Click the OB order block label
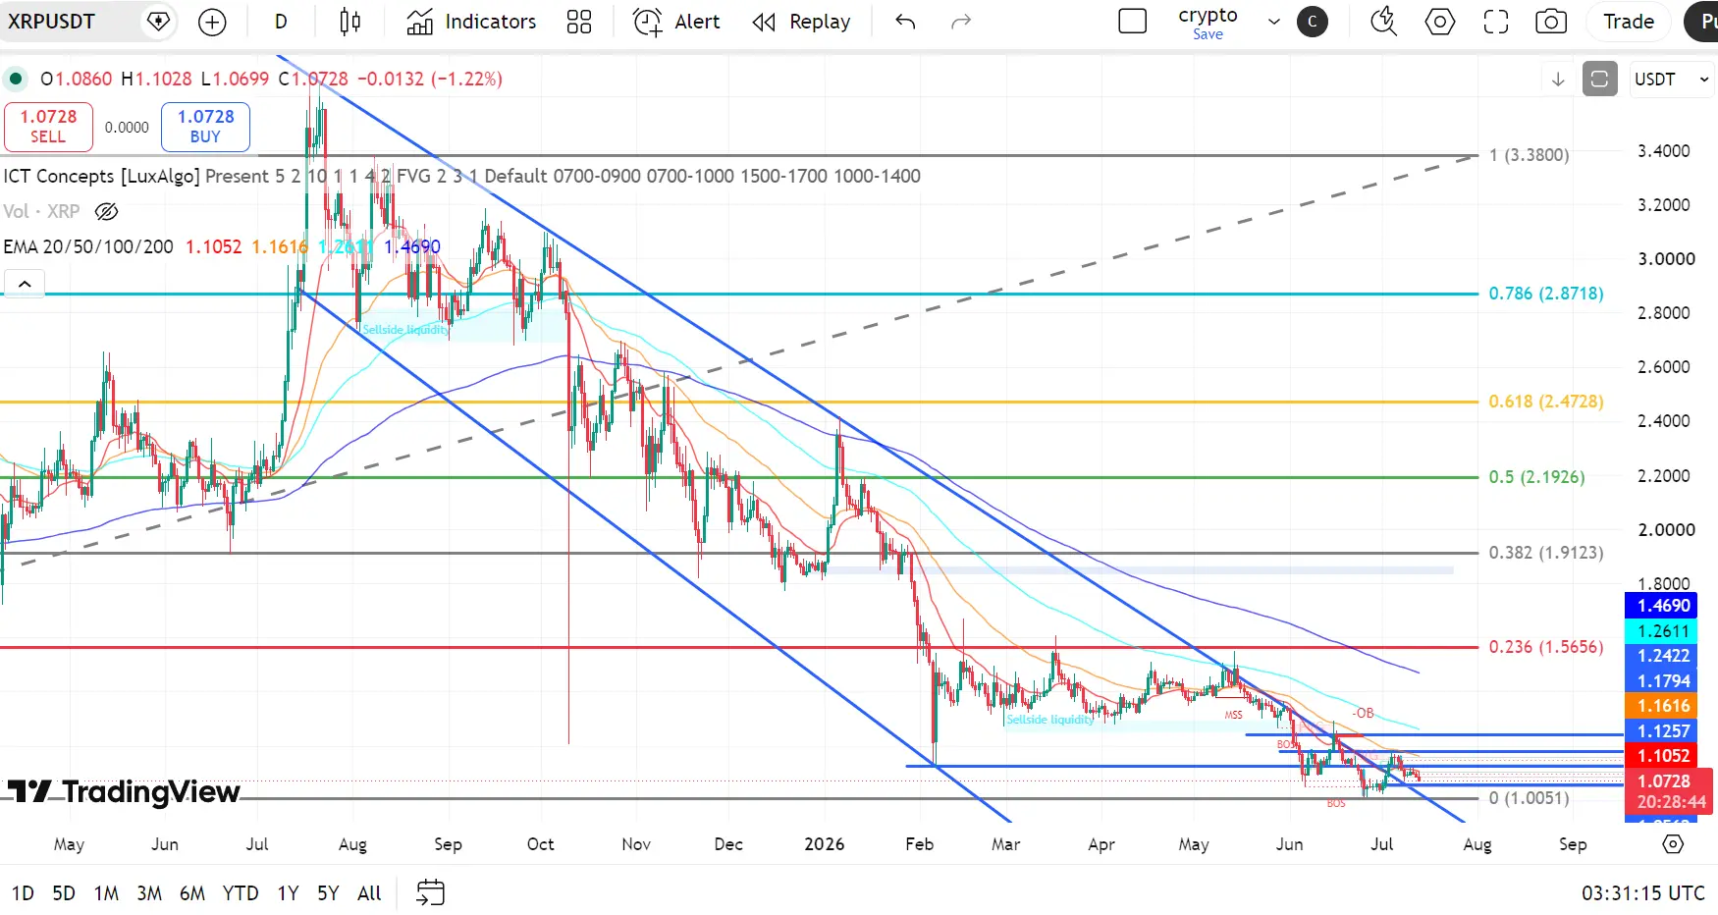 pos(1364,714)
